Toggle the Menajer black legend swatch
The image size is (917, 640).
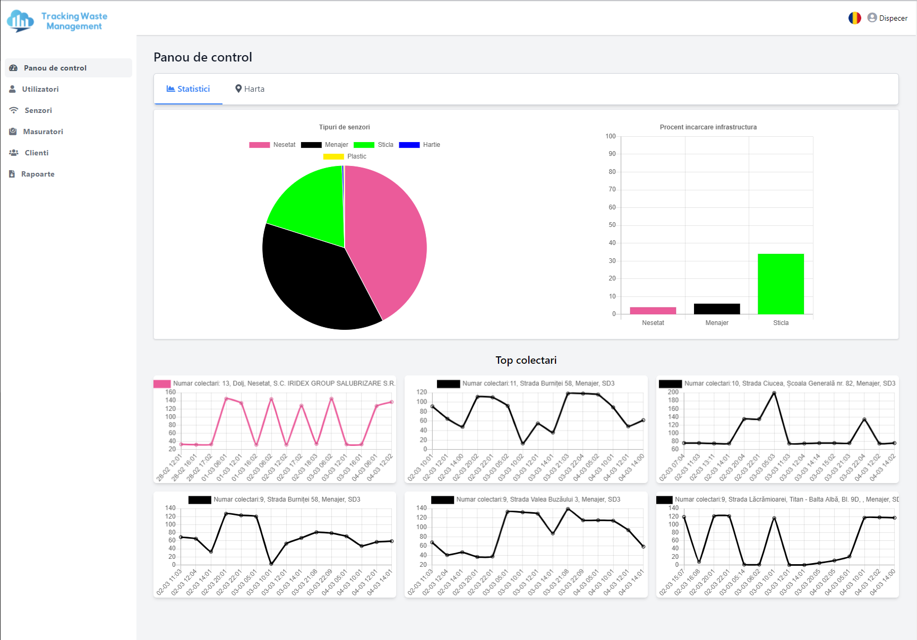(x=311, y=145)
